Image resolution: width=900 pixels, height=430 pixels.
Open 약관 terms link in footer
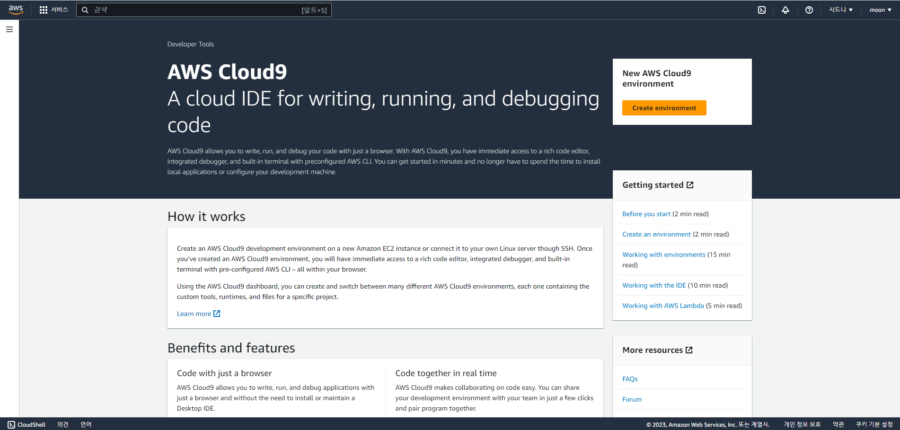pyautogui.click(x=838, y=425)
